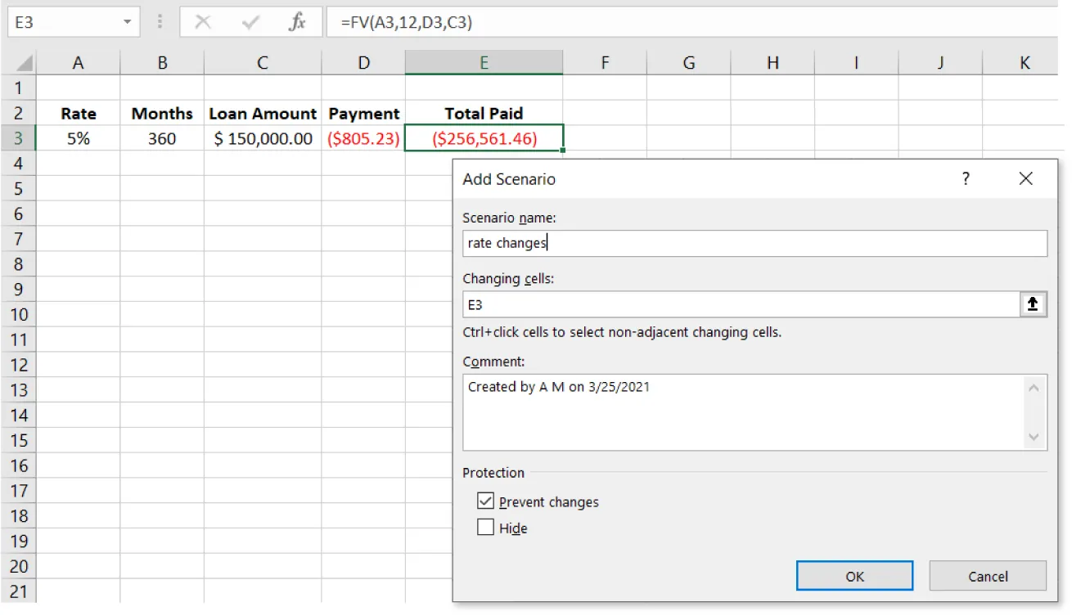
Task: Click the formula bar Cancel X icon
Action: [203, 22]
